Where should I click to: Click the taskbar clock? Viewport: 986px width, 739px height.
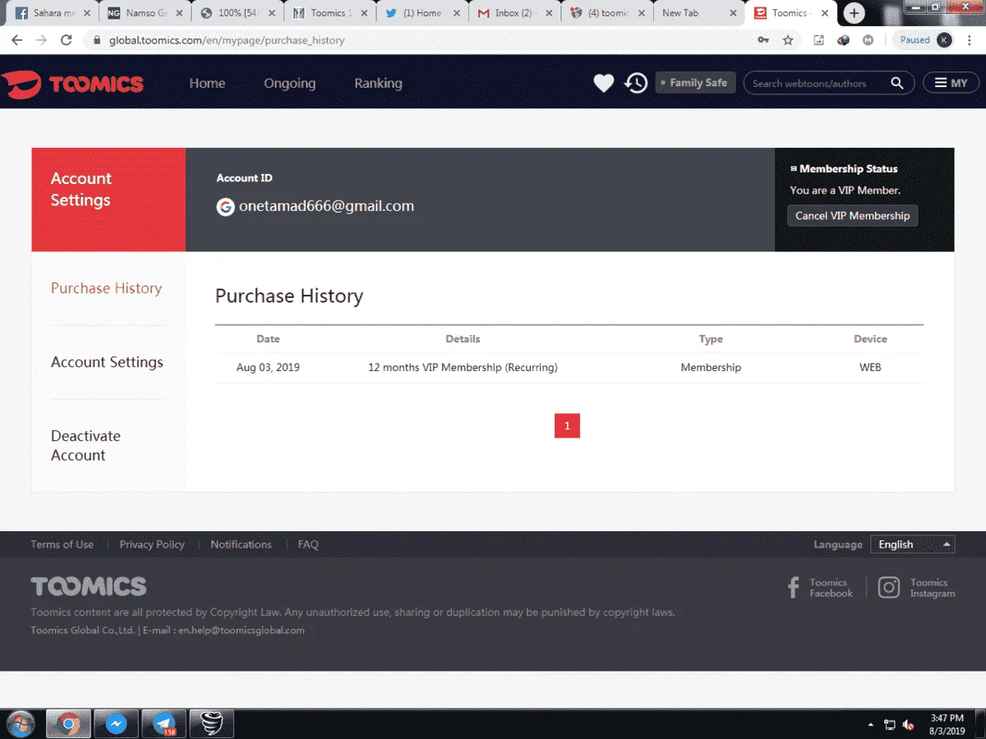point(947,724)
